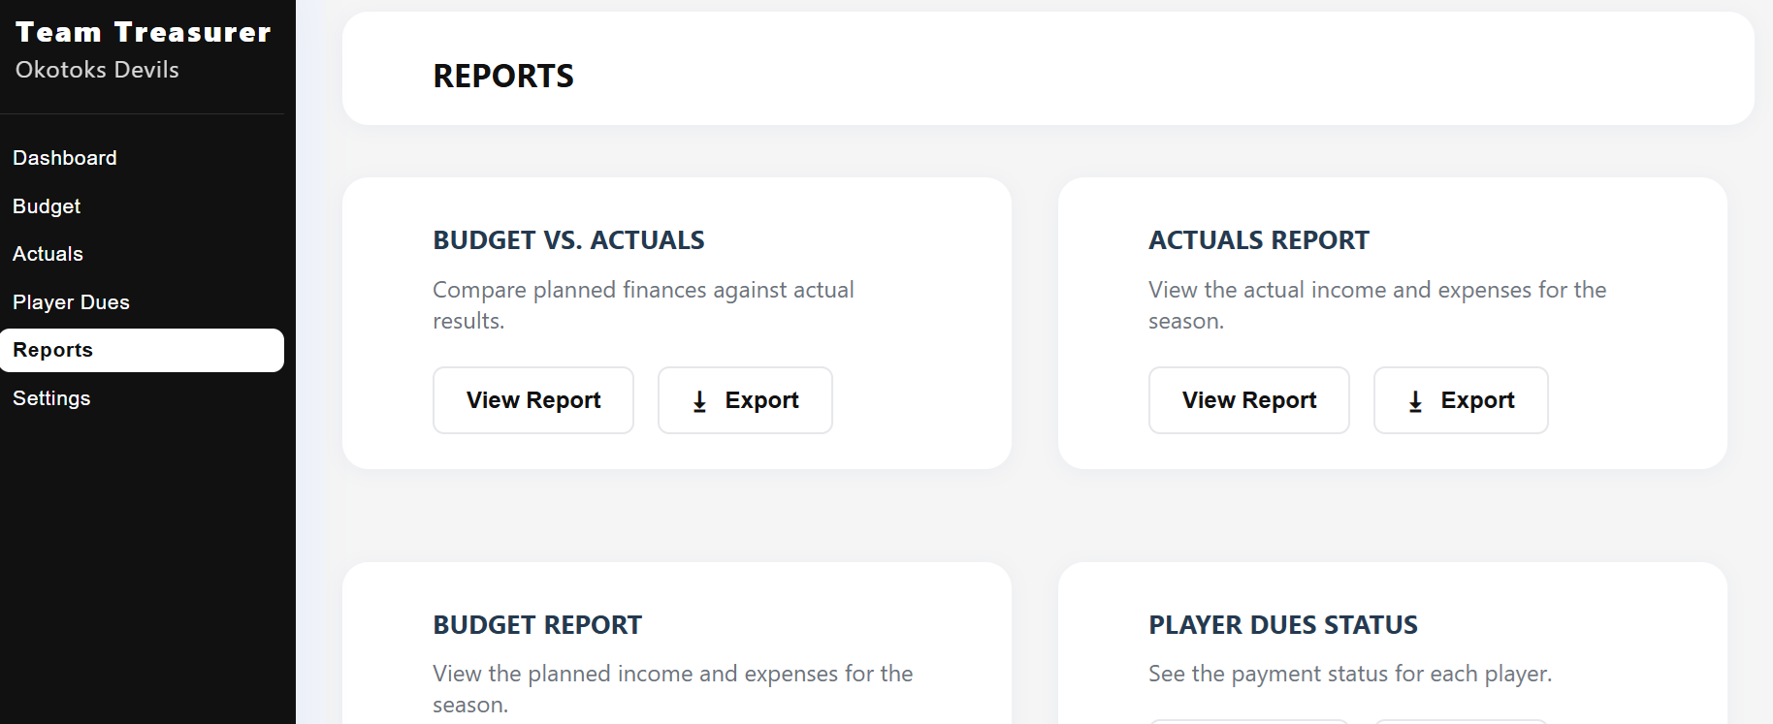Viewport: 1773px width, 724px height.
Task: Select Reports in the sidebar
Action: coord(52,350)
